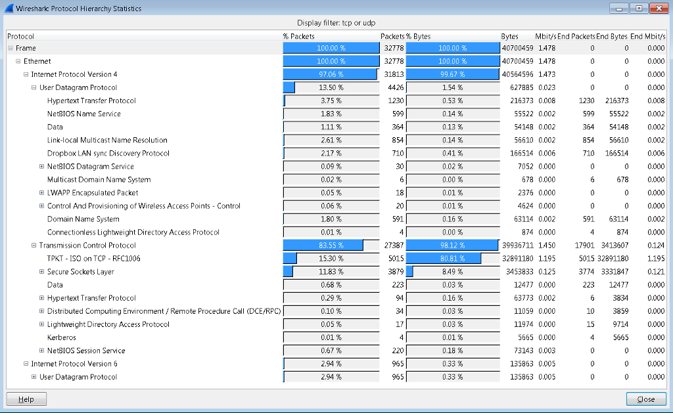Select Internet Protocol Version 6 row

point(336,364)
